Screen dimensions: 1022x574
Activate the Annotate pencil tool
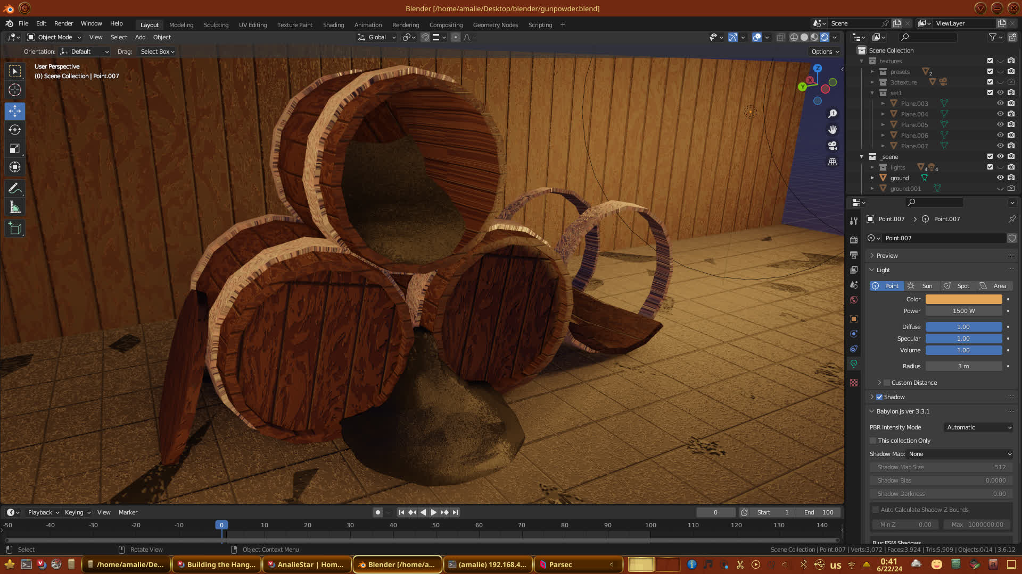click(x=15, y=188)
